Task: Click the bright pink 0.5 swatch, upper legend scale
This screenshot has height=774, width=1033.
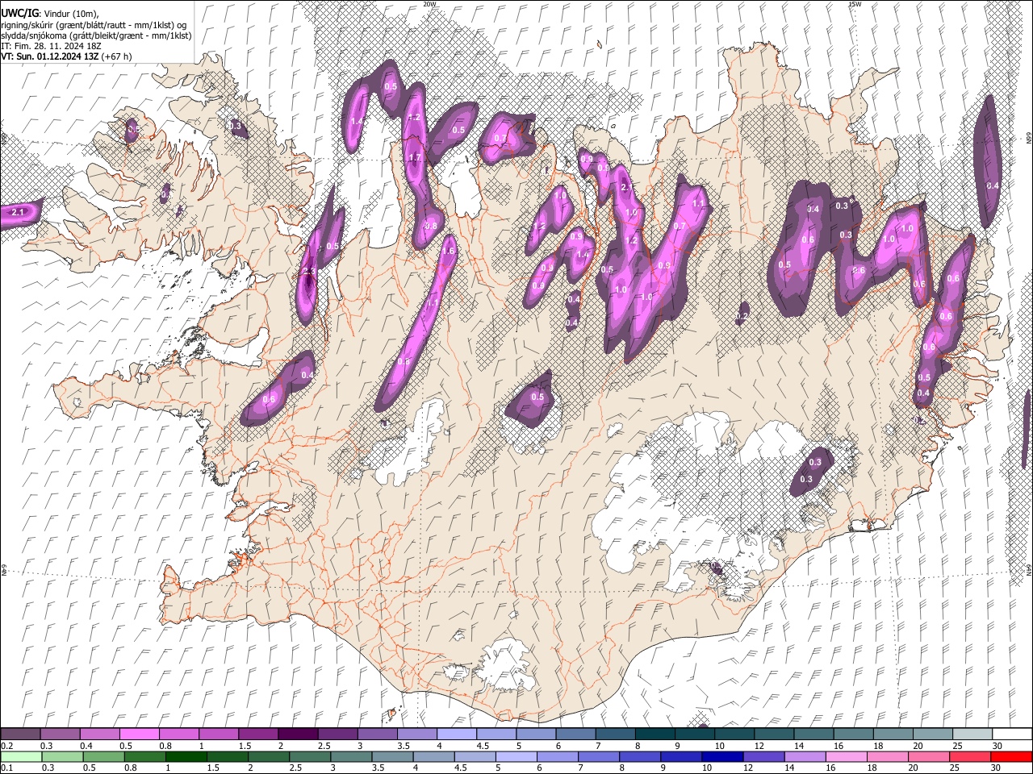Action: tap(139, 734)
